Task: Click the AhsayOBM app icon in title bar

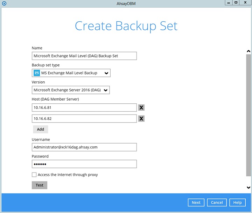Action: tap(4, 3)
